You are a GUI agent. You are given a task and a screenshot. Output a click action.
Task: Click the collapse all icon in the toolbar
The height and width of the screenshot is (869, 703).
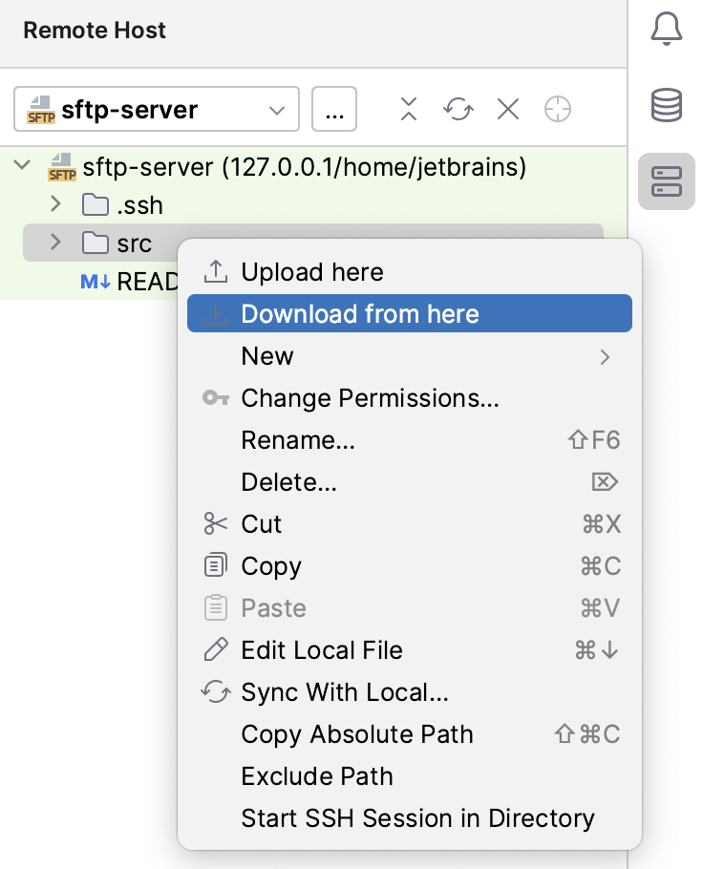[x=408, y=109]
